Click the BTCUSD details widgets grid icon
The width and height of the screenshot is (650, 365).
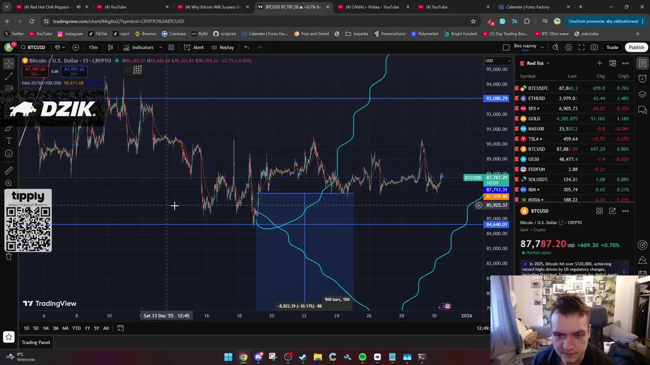pyautogui.click(x=600, y=211)
